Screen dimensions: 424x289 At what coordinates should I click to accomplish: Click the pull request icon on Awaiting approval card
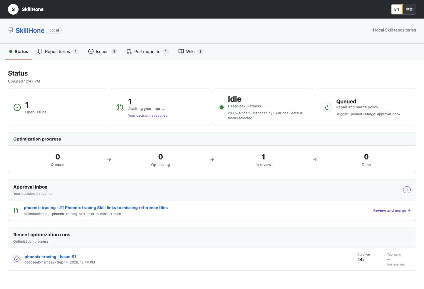click(x=120, y=107)
